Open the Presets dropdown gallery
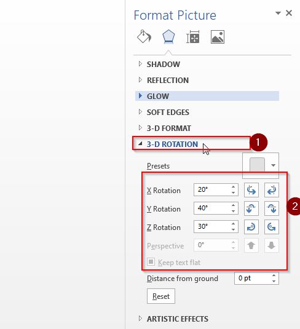300x329 pixels. (261, 165)
